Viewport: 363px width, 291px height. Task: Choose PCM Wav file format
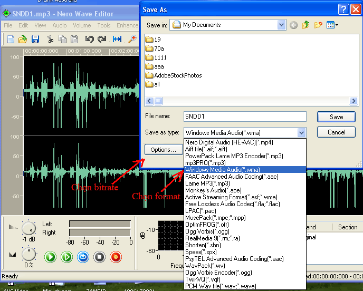pyautogui.click(x=245, y=286)
